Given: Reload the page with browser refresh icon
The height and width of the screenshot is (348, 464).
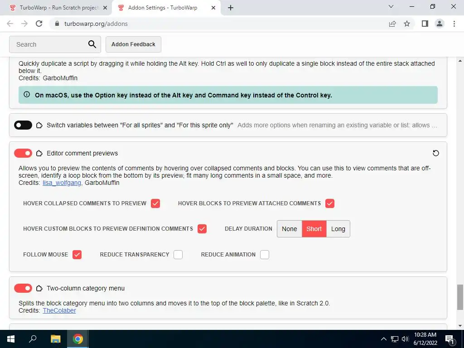Looking at the screenshot, I should pos(39,24).
